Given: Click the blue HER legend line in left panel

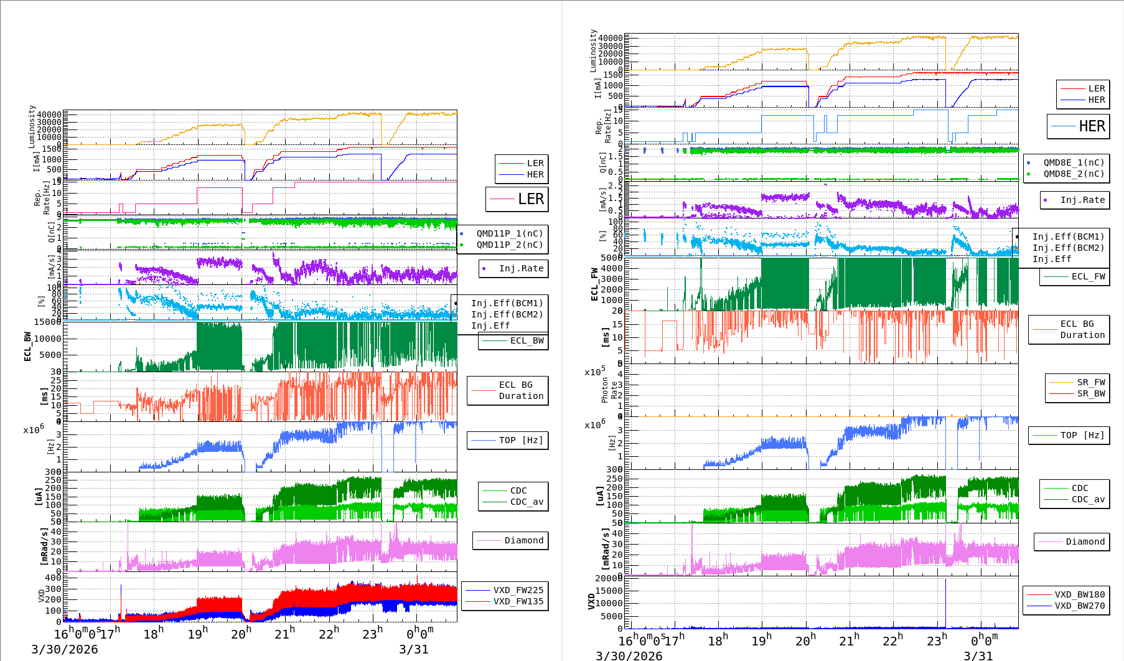Looking at the screenshot, I should coord(512,175).
